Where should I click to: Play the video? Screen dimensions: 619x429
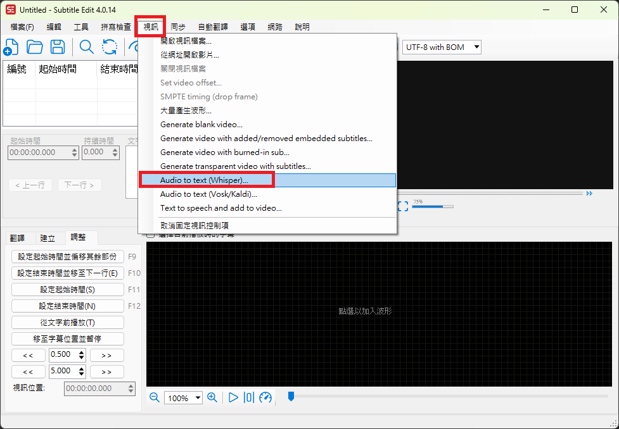pos(233,397)
